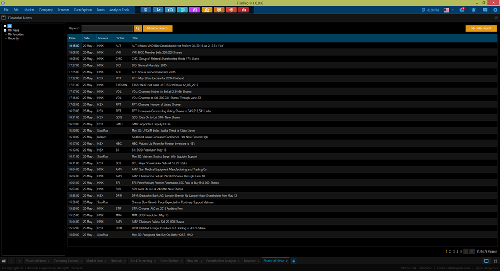This screenshot has width=500, height=271.
Task: Open the notifications bell icon
Action: pyautogui.click(x=474, y=10)
